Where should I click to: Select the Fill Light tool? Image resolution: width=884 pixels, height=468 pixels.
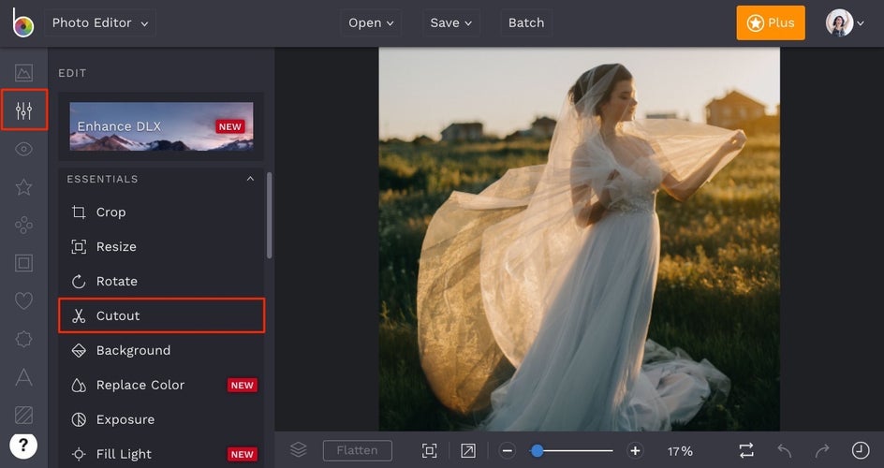point(161,454)
